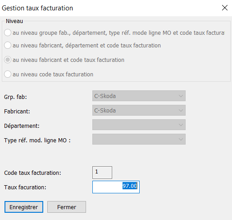Click the Code taux facturation field
Image resolution: width=232 pixels, height=220 pixels.
click(x=102, y=173)
